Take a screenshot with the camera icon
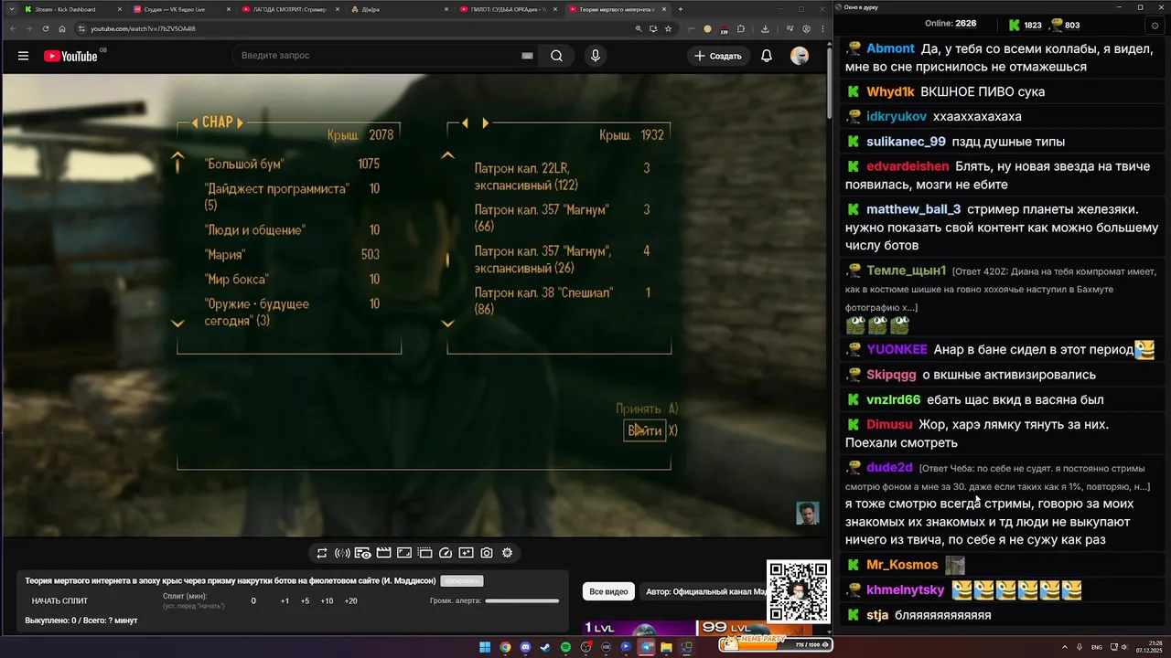The image size is (1171, 658). (487, 553)
